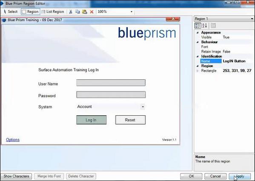Click the Reset button in snapshot
The height and width of the screenshot is (181, 255).
(x=130, y=120)
